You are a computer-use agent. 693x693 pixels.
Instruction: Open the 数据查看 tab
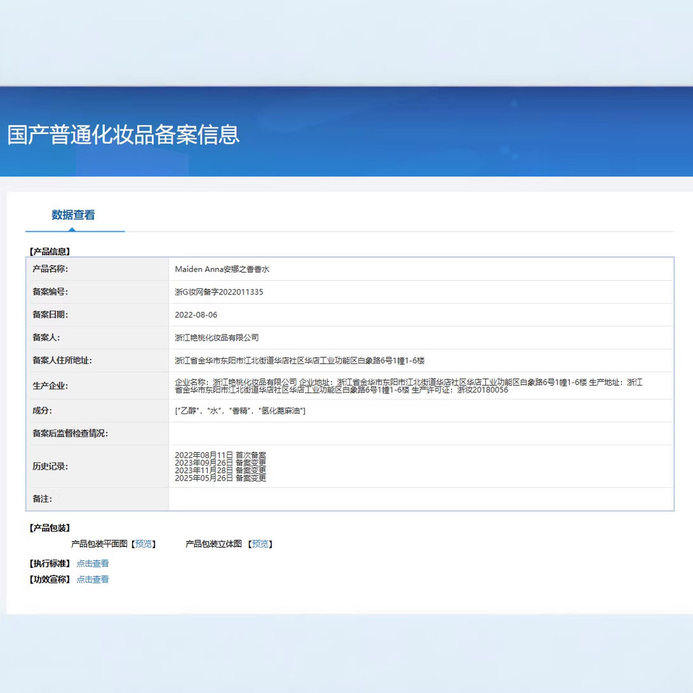point(73,215)
